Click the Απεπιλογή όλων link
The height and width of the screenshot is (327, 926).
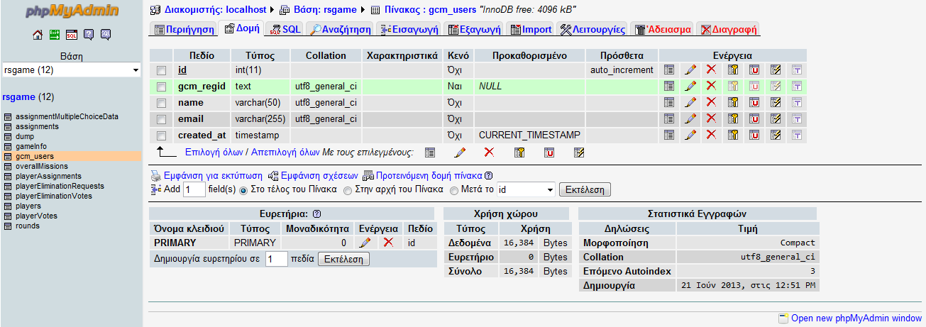(285, 152)
